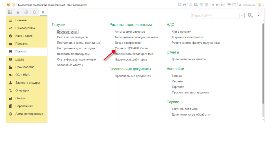
Task: Open the sections menu grid icon
Action: click(x=10, y=12)
